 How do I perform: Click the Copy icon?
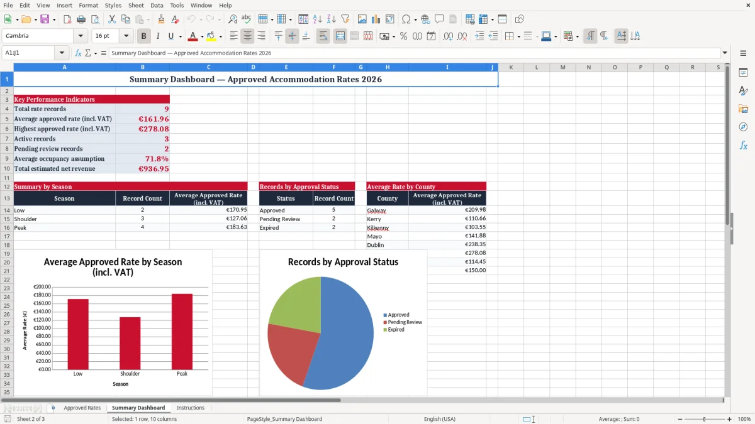tap(125, 19)
